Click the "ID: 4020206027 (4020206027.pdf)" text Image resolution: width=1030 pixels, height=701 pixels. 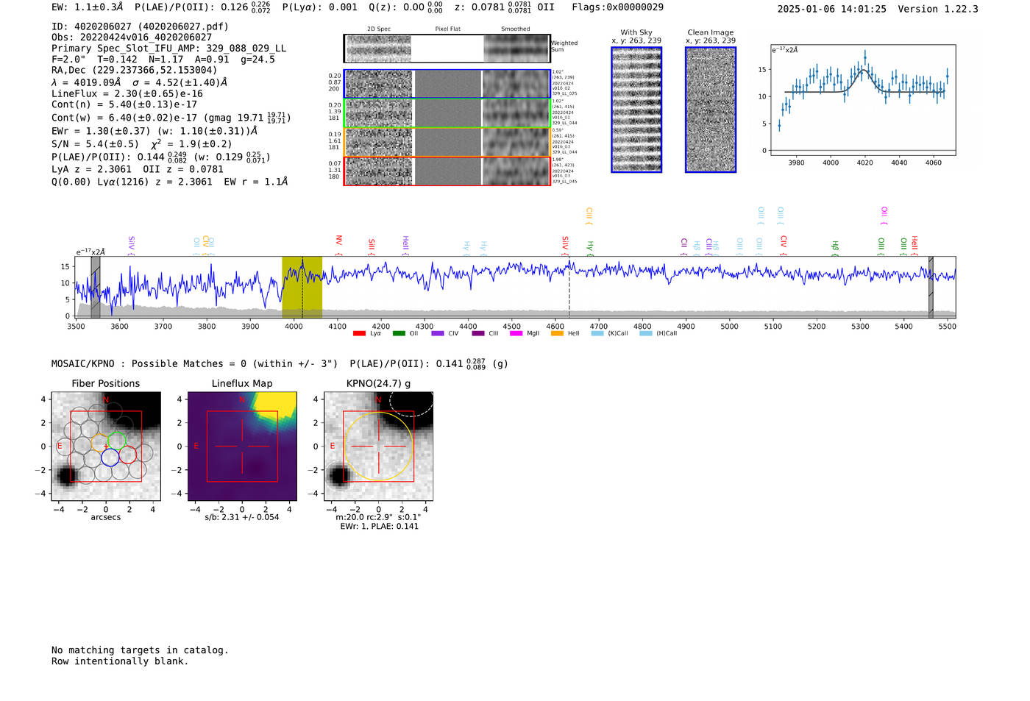(x=140, y=26)
